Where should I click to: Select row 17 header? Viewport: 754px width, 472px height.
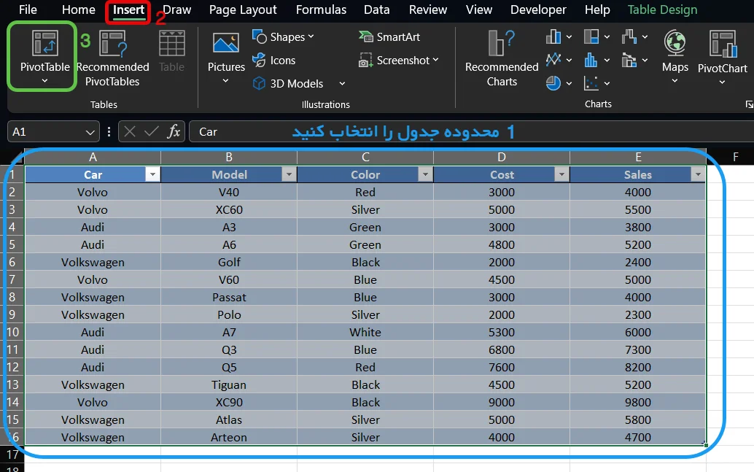(x=12, y=454)
